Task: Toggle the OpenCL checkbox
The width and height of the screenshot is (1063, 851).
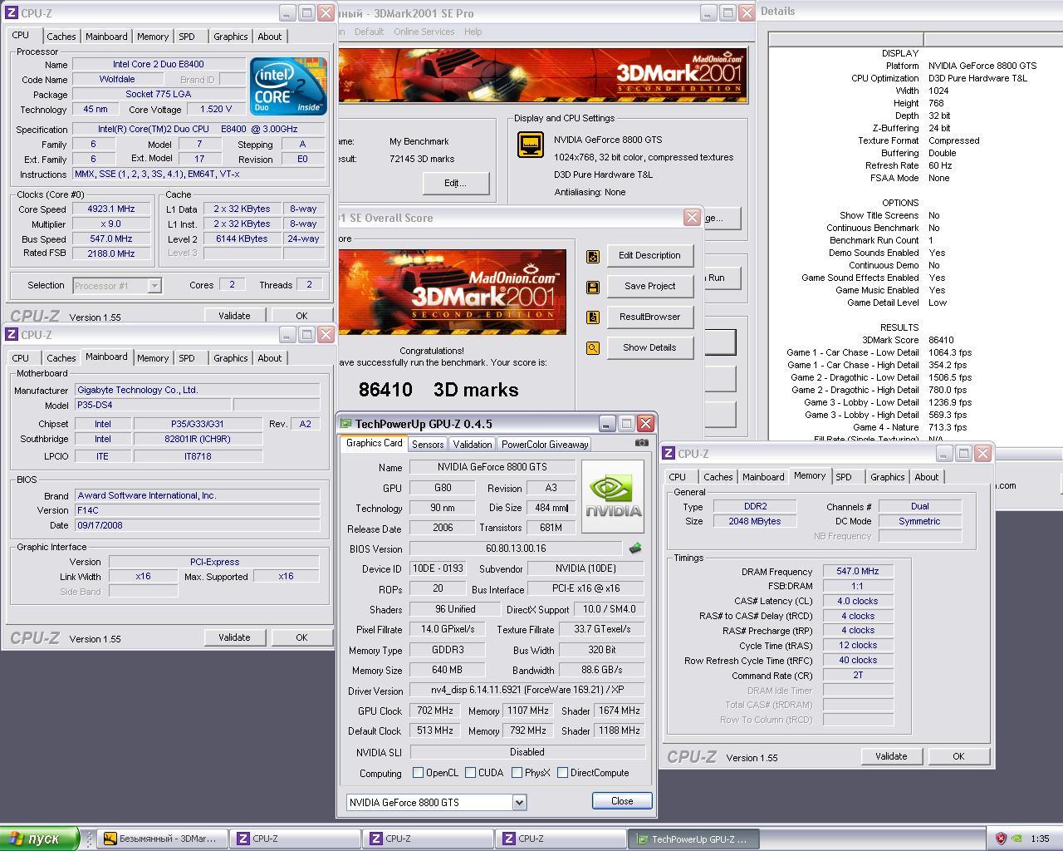Action: pos(419,773)
